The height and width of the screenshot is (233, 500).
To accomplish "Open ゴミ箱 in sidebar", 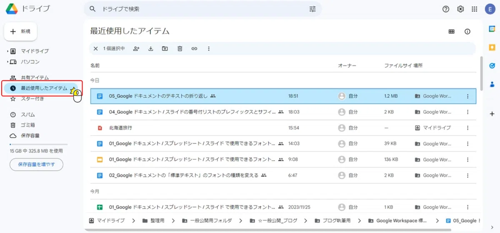I will (28, 125).
